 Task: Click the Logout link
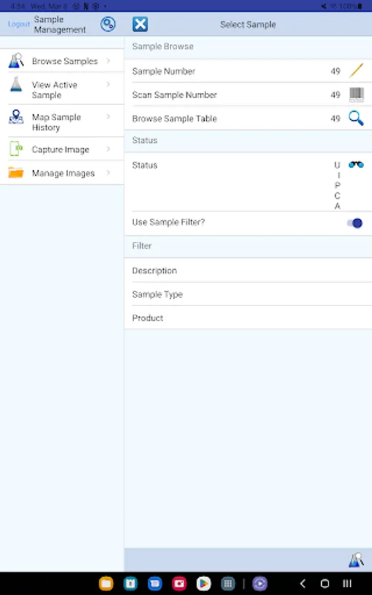click(x=19, y=24)
